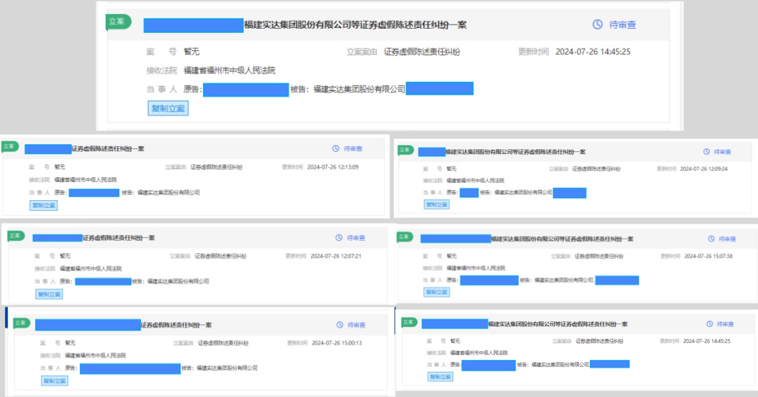
Task: Click 证券虚假陈述责任纠纷 cause value in the 12:09:24 card
Action: [596, 169]
